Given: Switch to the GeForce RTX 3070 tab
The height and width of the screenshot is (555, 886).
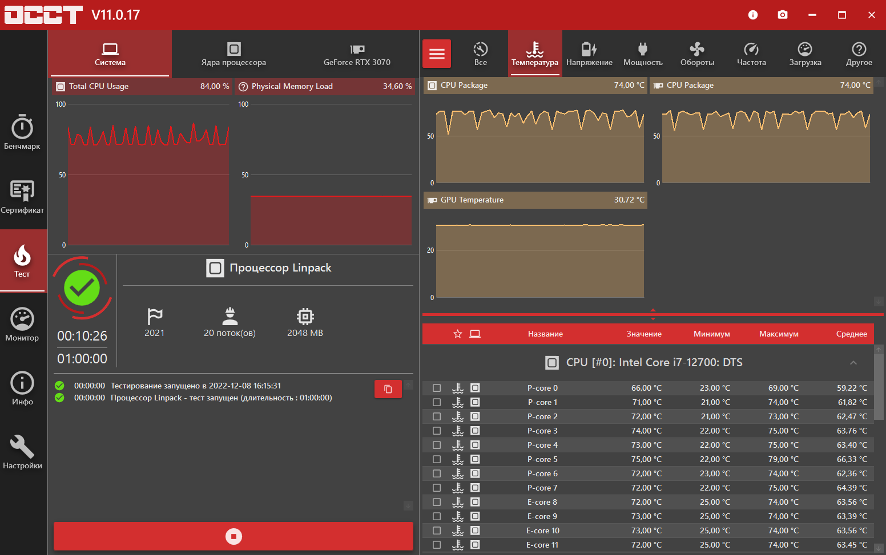Looking at the screenshot, I should coord(357,54).
